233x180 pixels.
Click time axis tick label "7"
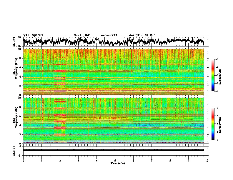click(152, 161)
